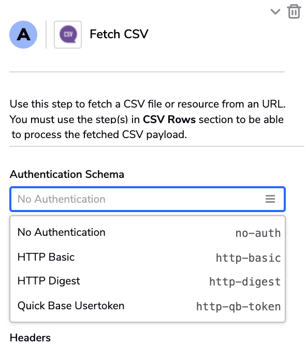Collapse step with chevron arrow

(x=275, y=11)
